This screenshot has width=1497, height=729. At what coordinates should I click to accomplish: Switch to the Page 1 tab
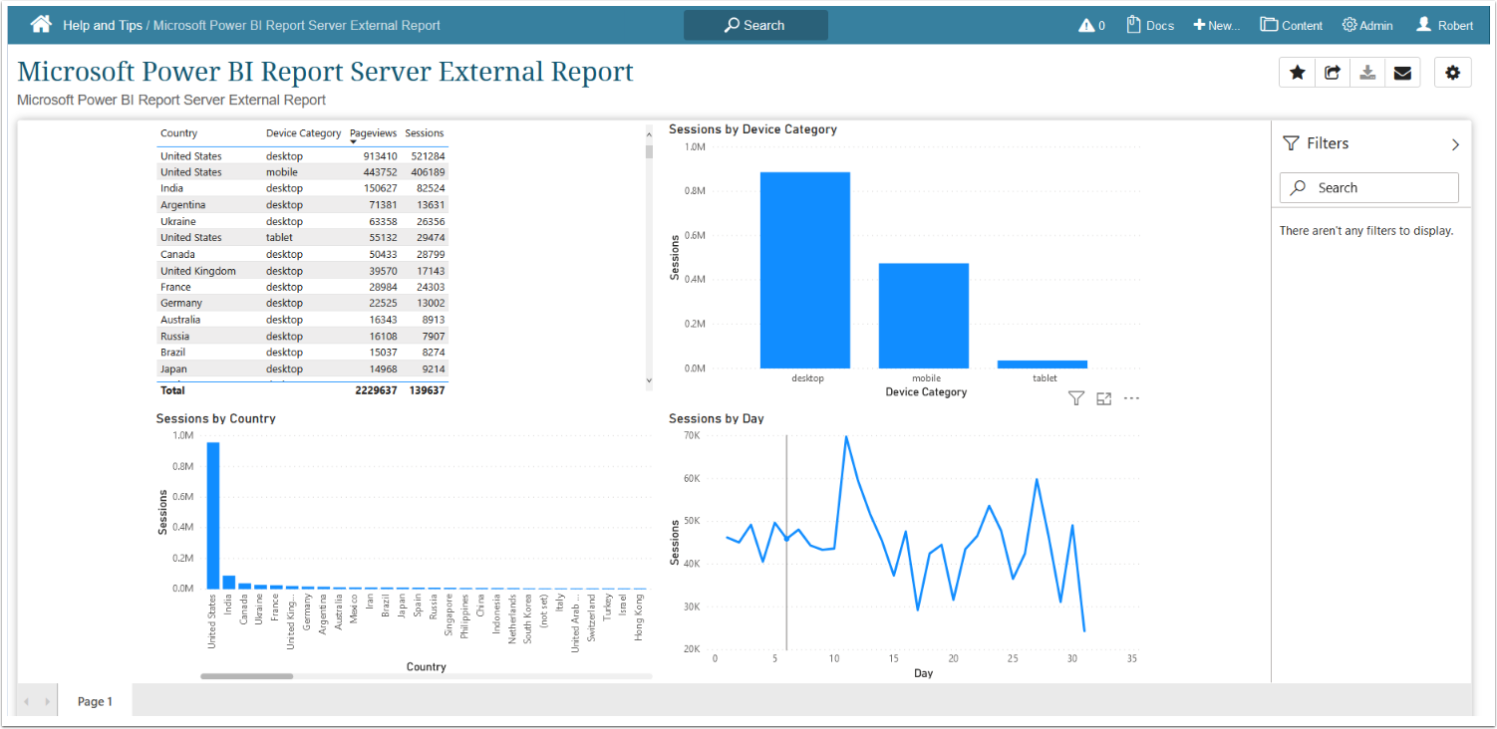(95, 701)
